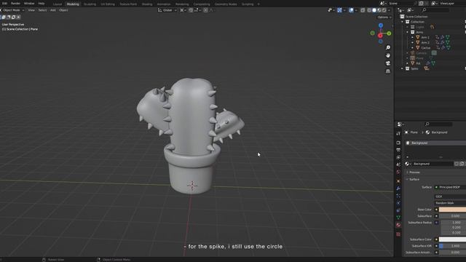Open the Render menu

[x=15, y=3]
